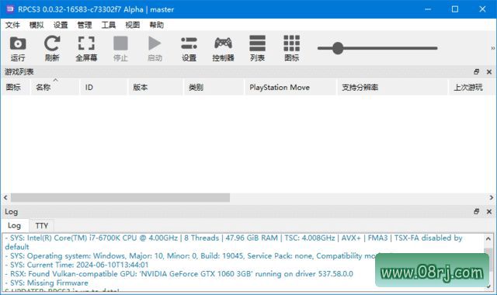
Task: Click the icon size slider handle
Action: pos(338,48)
